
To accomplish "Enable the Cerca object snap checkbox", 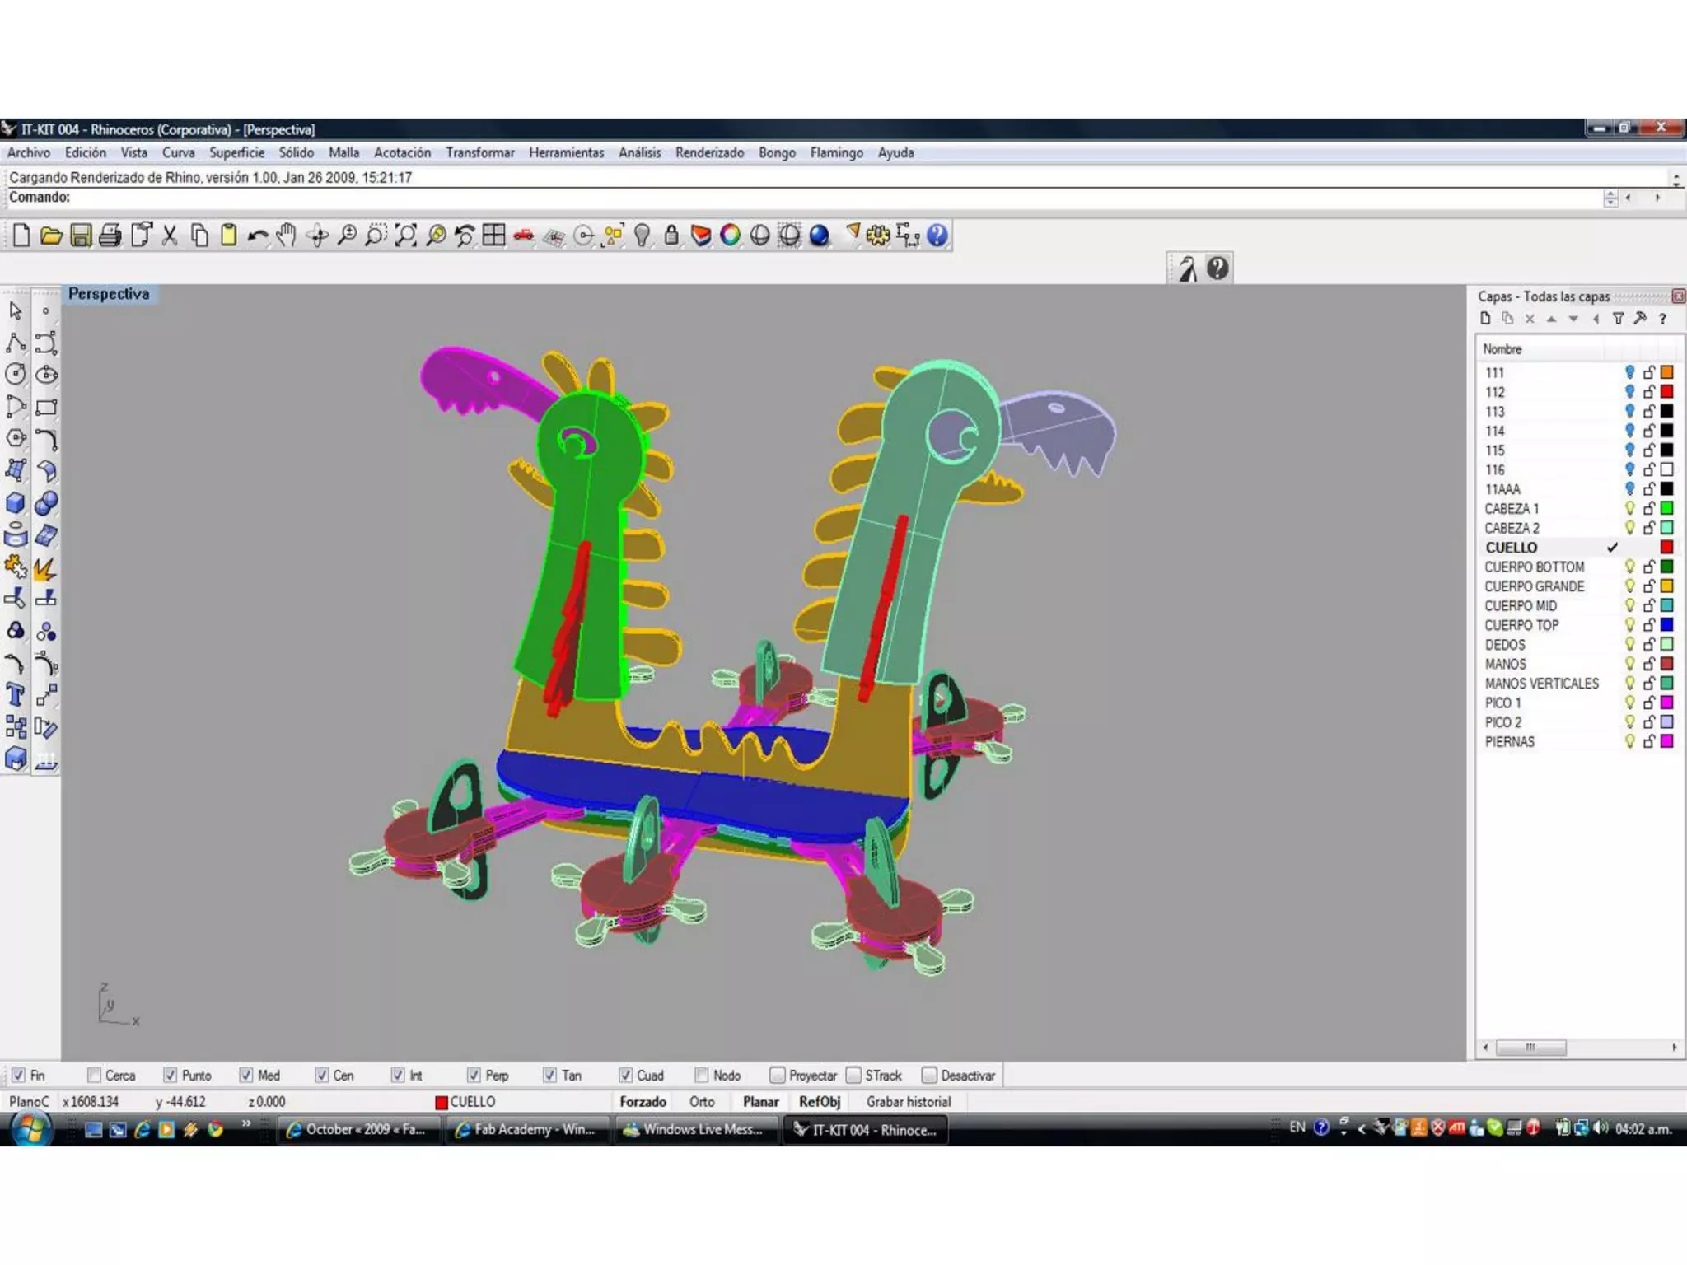I will point(95,1076).
